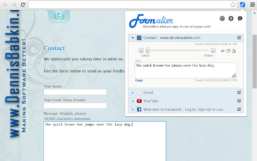Click the Formalizr pause/disable round icon

[x=222, y=19]
